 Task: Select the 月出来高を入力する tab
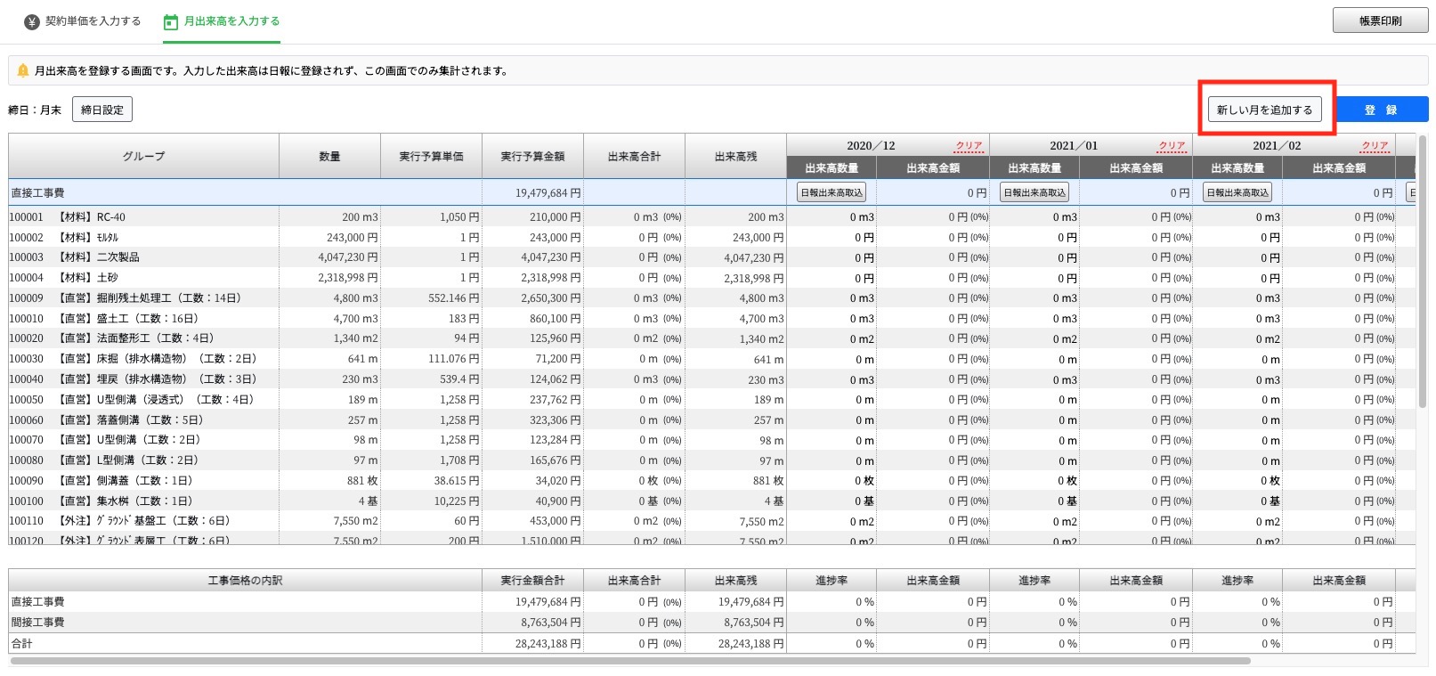click(x=222, y=21)
